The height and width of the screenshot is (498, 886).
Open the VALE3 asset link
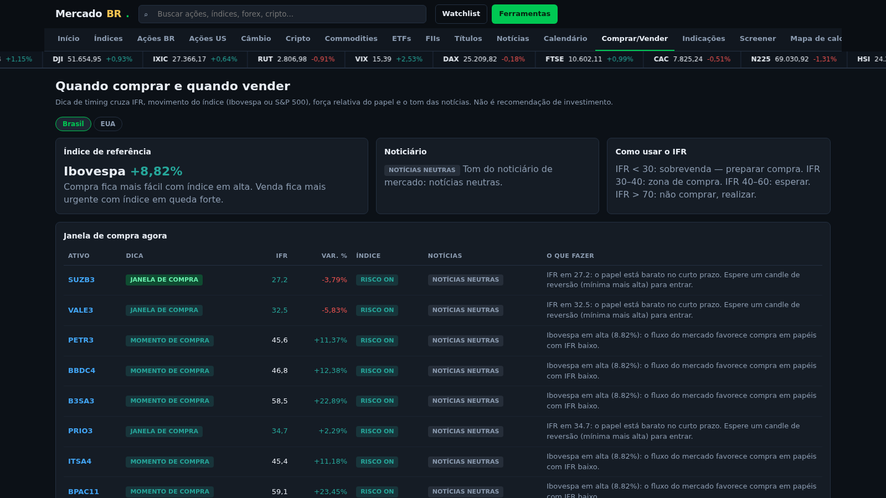click(80, 310)
